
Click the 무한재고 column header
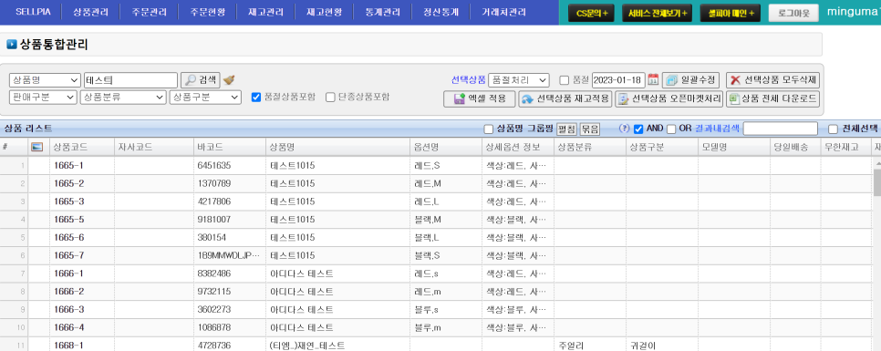pyautogui.click(x=845, y=147)
